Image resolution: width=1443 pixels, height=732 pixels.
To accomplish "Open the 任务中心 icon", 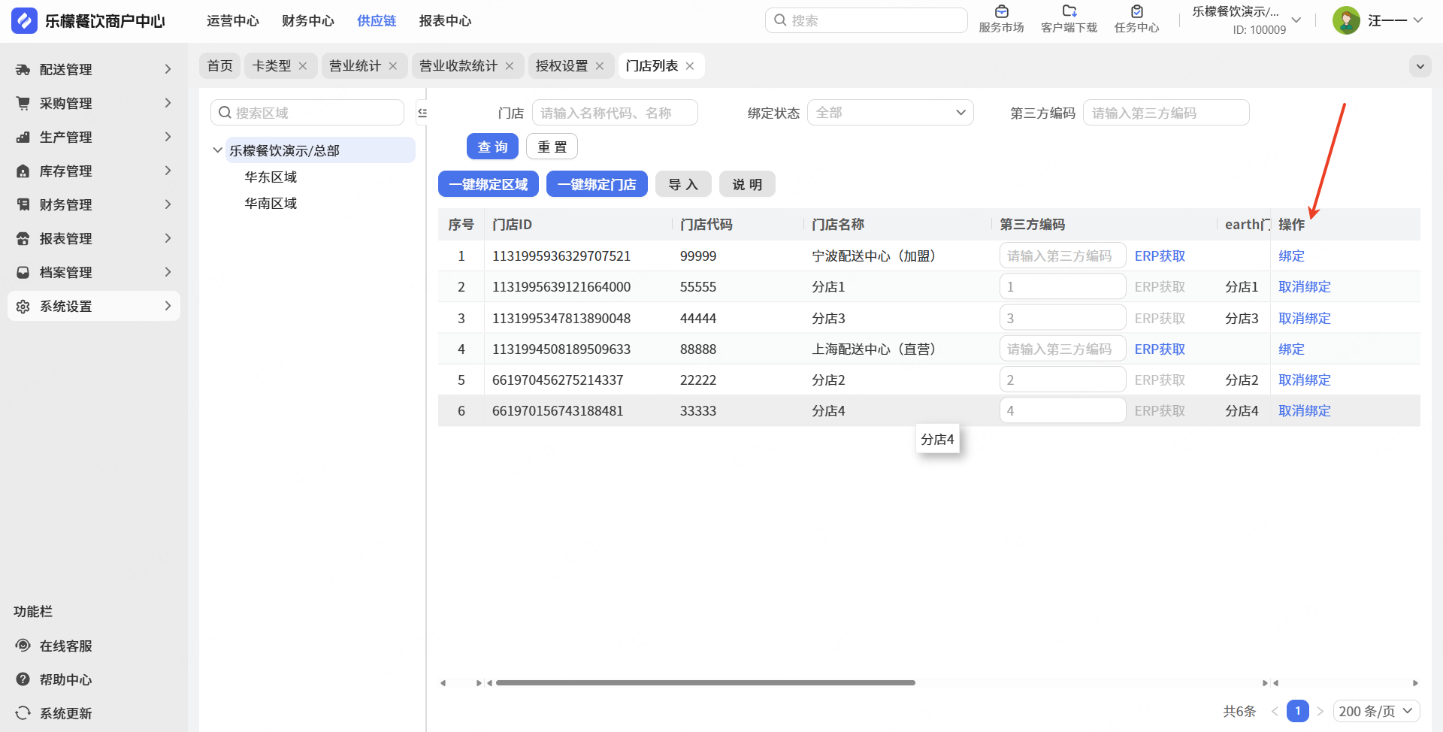I will 1136,11.
